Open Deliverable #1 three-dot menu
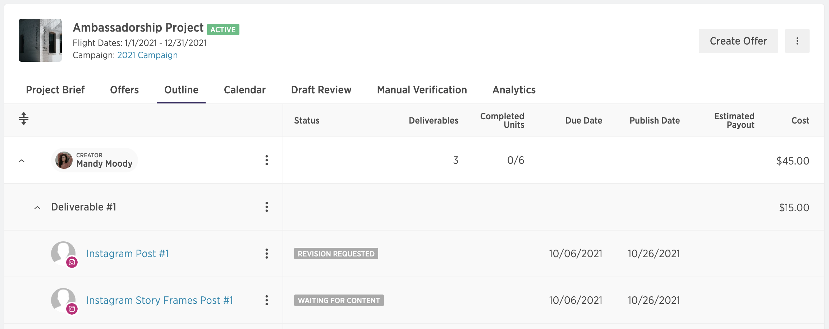The image size is (829, 329). point(266,207)
